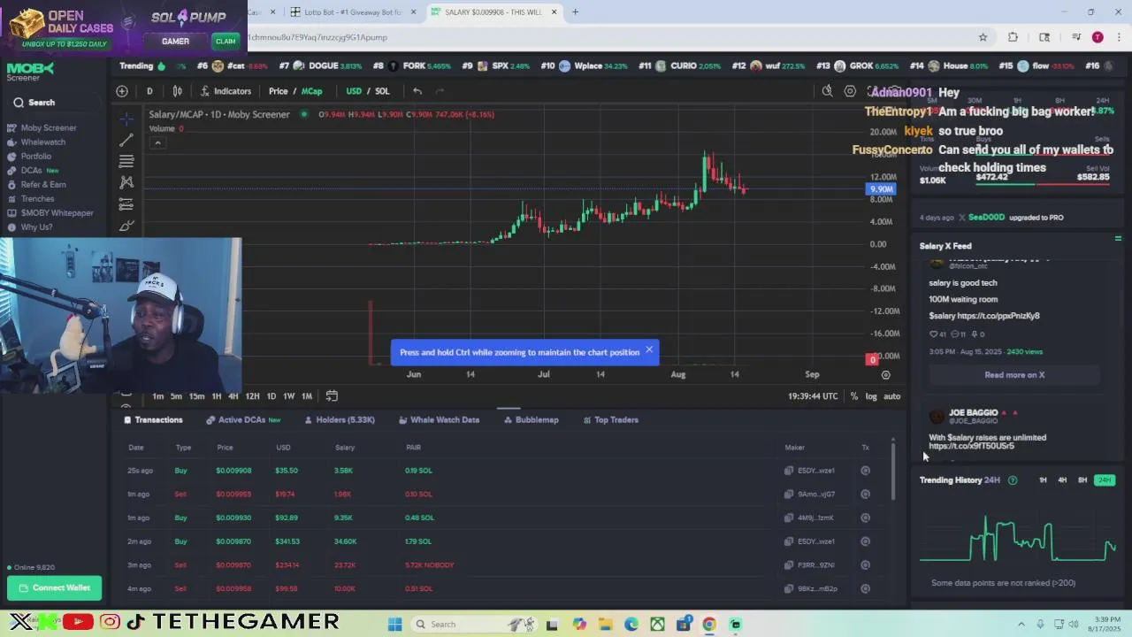
Task: Select the 1m timeframe
Action: pyautogui.click(x=157, y=396)
